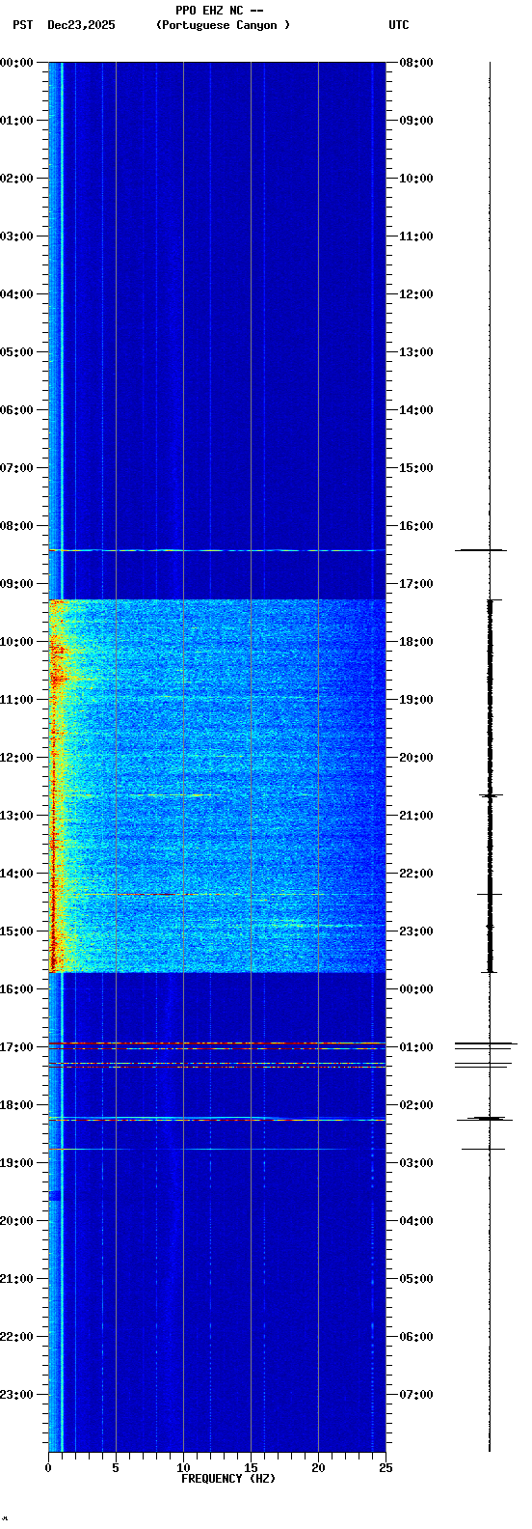
Task: Select 04:00 on the UTC time axis
Action: pos(416,1221)
